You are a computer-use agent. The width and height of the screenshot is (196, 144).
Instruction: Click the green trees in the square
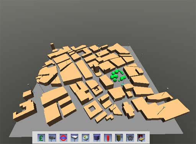coord(118,76)
